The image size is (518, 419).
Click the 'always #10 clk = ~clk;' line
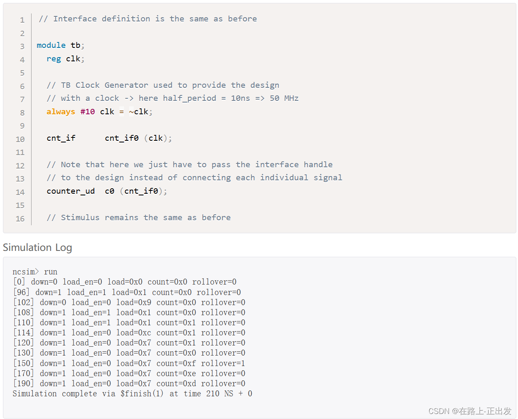pos(100,112)
